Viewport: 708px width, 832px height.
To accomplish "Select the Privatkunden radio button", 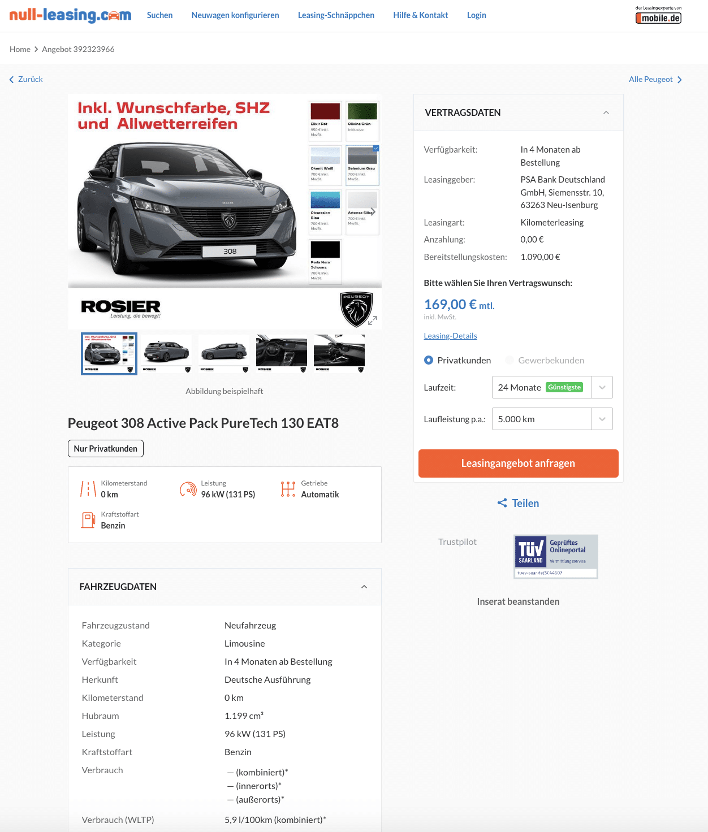I will click(x=429, y=360).
